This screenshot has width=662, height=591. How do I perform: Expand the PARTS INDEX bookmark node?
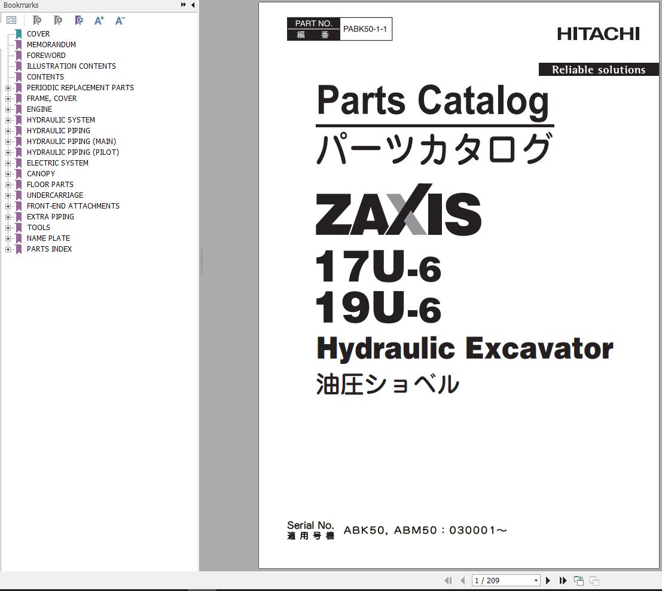click(8, 249)
